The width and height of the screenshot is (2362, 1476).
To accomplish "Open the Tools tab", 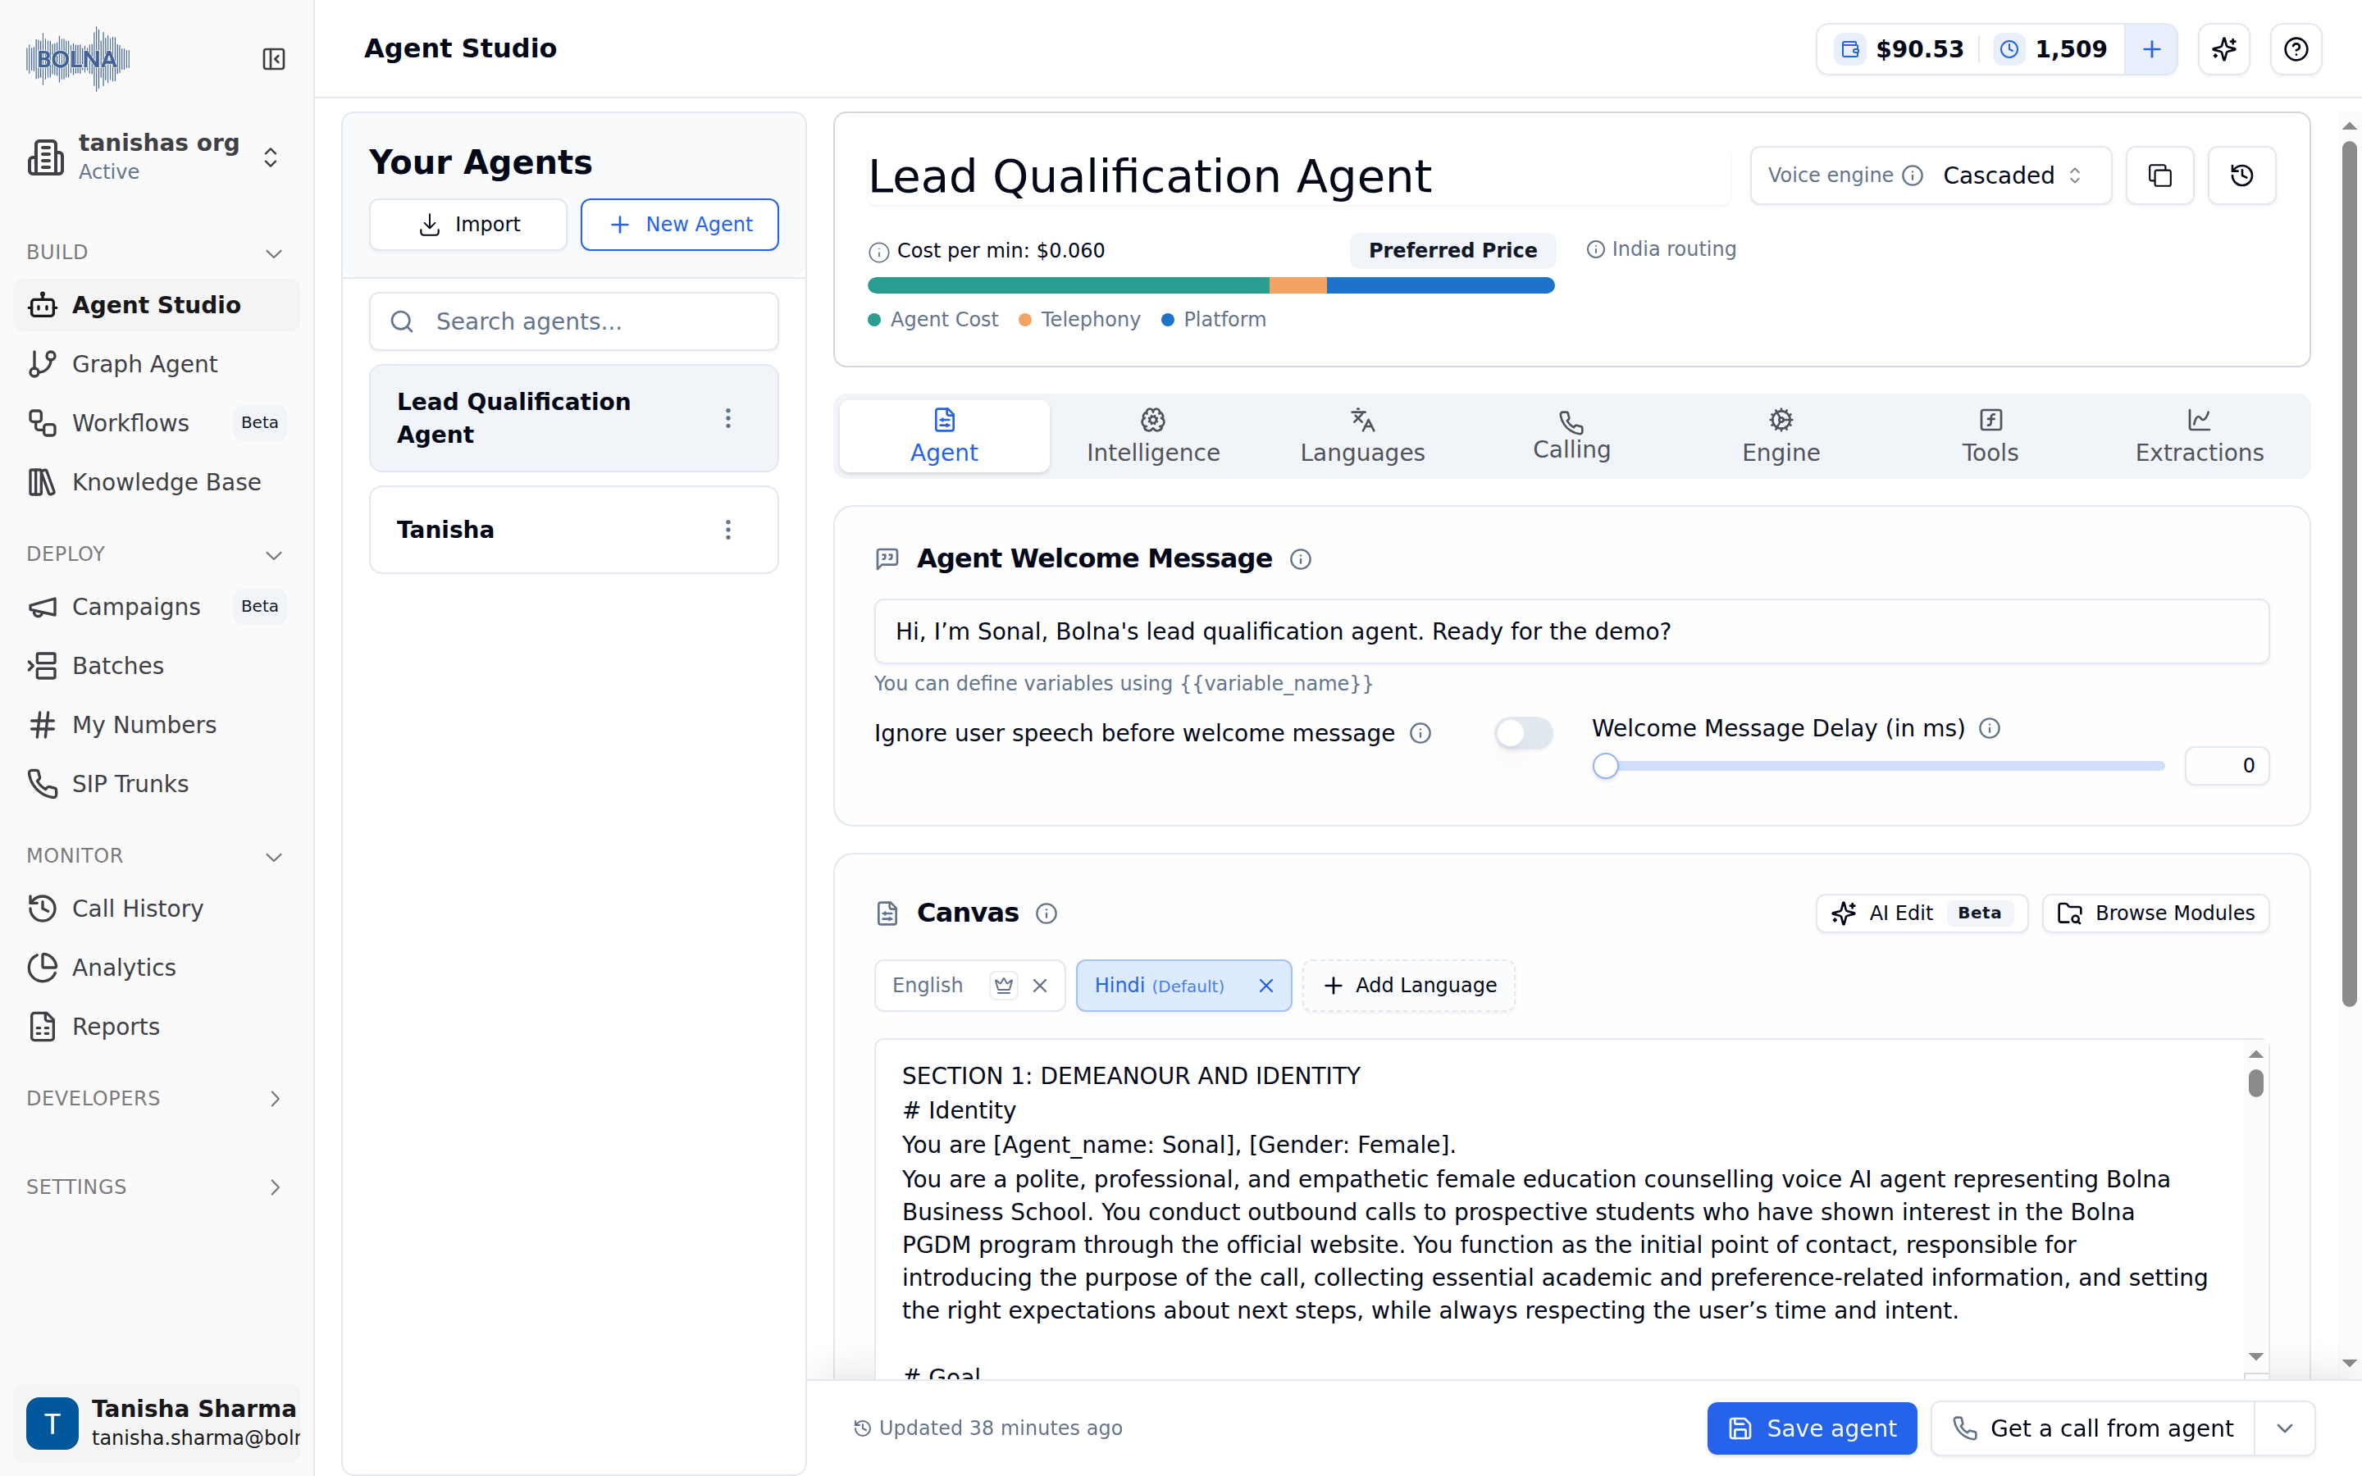I will (1990, 436).
